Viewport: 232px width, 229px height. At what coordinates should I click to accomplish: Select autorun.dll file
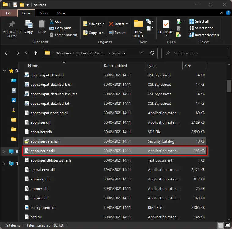[x=115, y=198]
